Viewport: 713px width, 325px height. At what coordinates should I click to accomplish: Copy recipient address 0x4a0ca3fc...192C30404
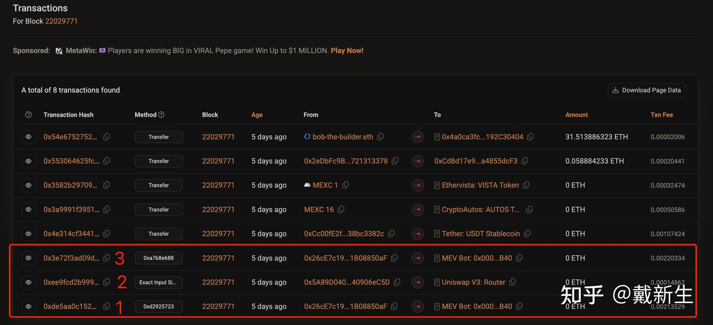pyautogui.click(x=531, y=137)
